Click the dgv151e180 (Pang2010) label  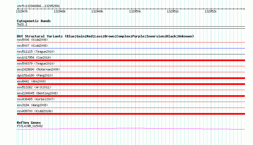click(35, 75)
